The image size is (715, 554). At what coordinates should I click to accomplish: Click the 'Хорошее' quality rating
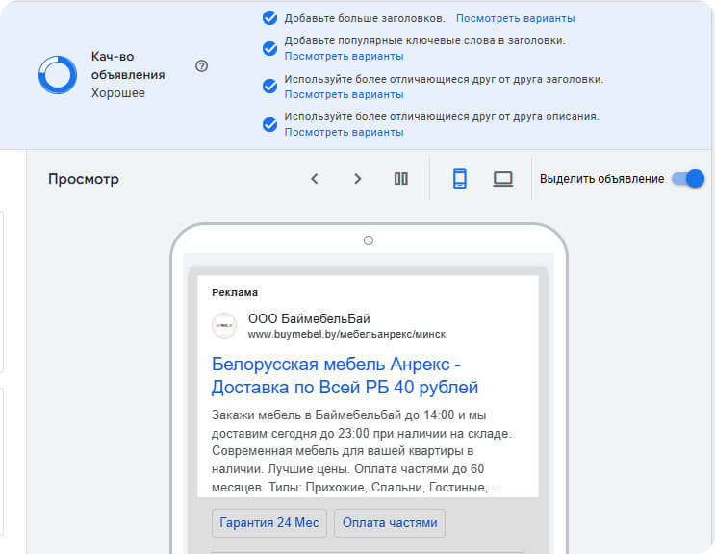coord(118,93)
